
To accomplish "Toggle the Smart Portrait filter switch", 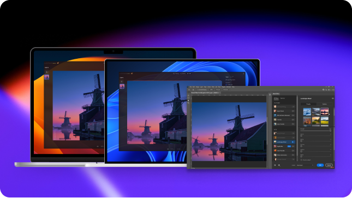I will (293, 111).
